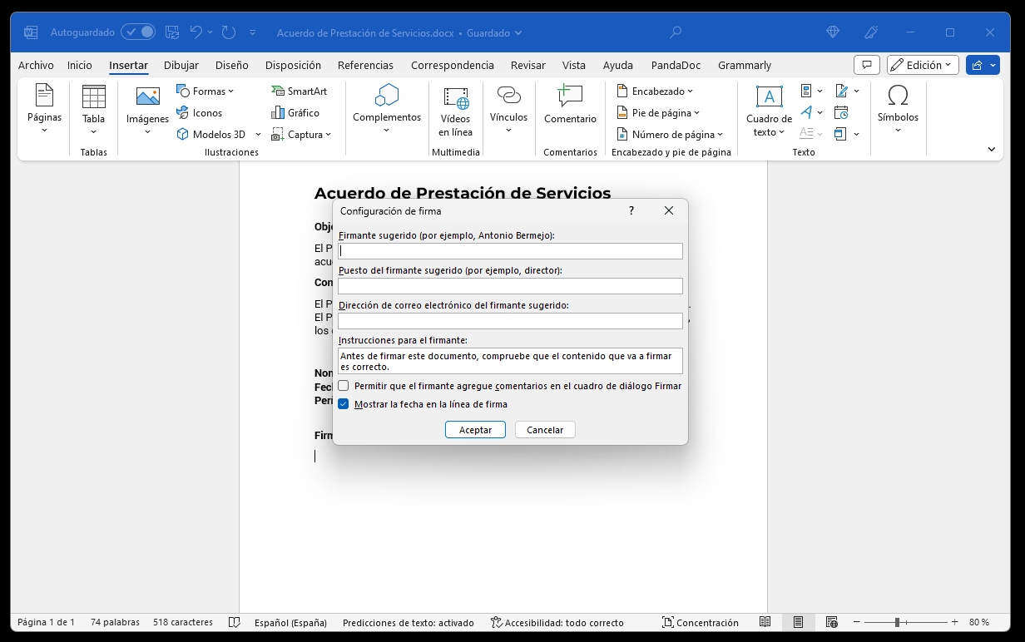Switch to the Dibujar tab
Image resolution: width=1025 pixels, height=642 pixels.
click(181, 65)
